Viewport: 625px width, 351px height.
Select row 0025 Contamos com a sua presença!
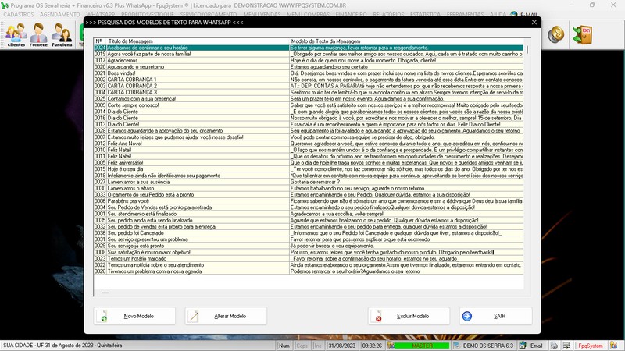pos(309,99)
